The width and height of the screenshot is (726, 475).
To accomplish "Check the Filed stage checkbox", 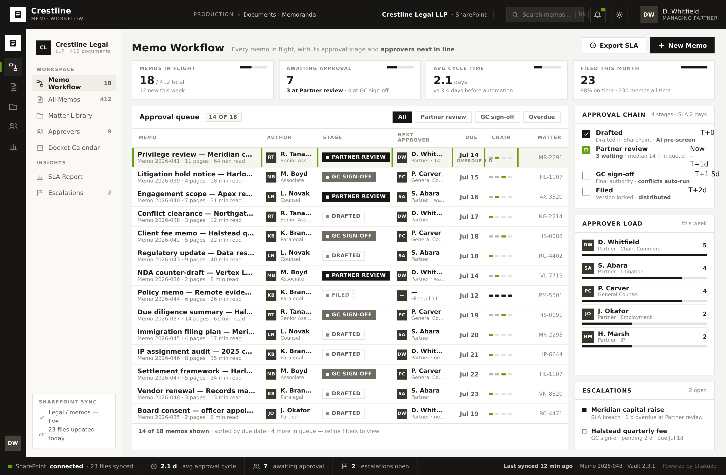I will tap(586, 192).
